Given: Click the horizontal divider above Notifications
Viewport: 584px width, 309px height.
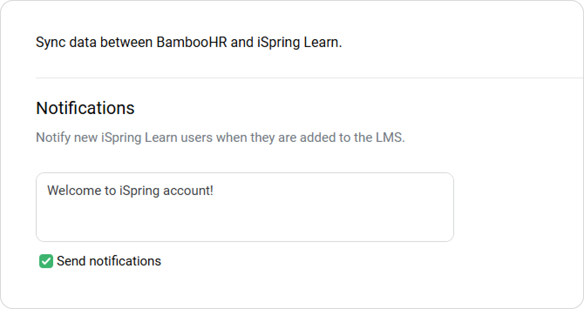Looking at the screenshot, I should (305, 78).
